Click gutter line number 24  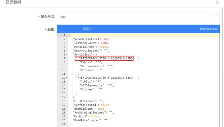(x=64, y=124)
